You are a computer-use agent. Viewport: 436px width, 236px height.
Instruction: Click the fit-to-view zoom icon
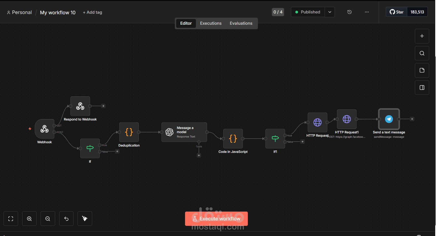[x=11, y=219]
